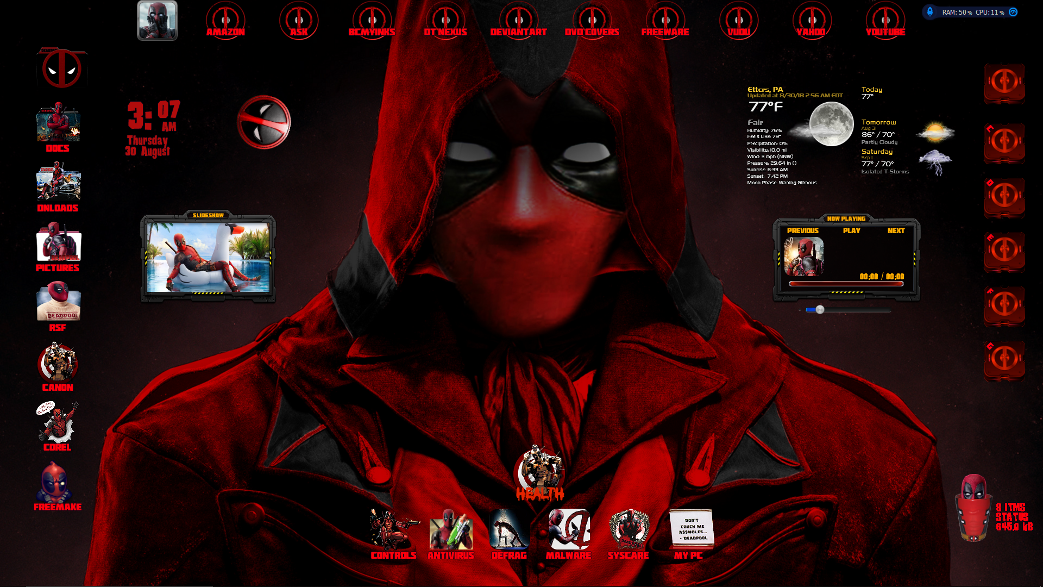Launch the YAHOO shortcut
The image size is (1043, 587).
(x=812, y=20)
